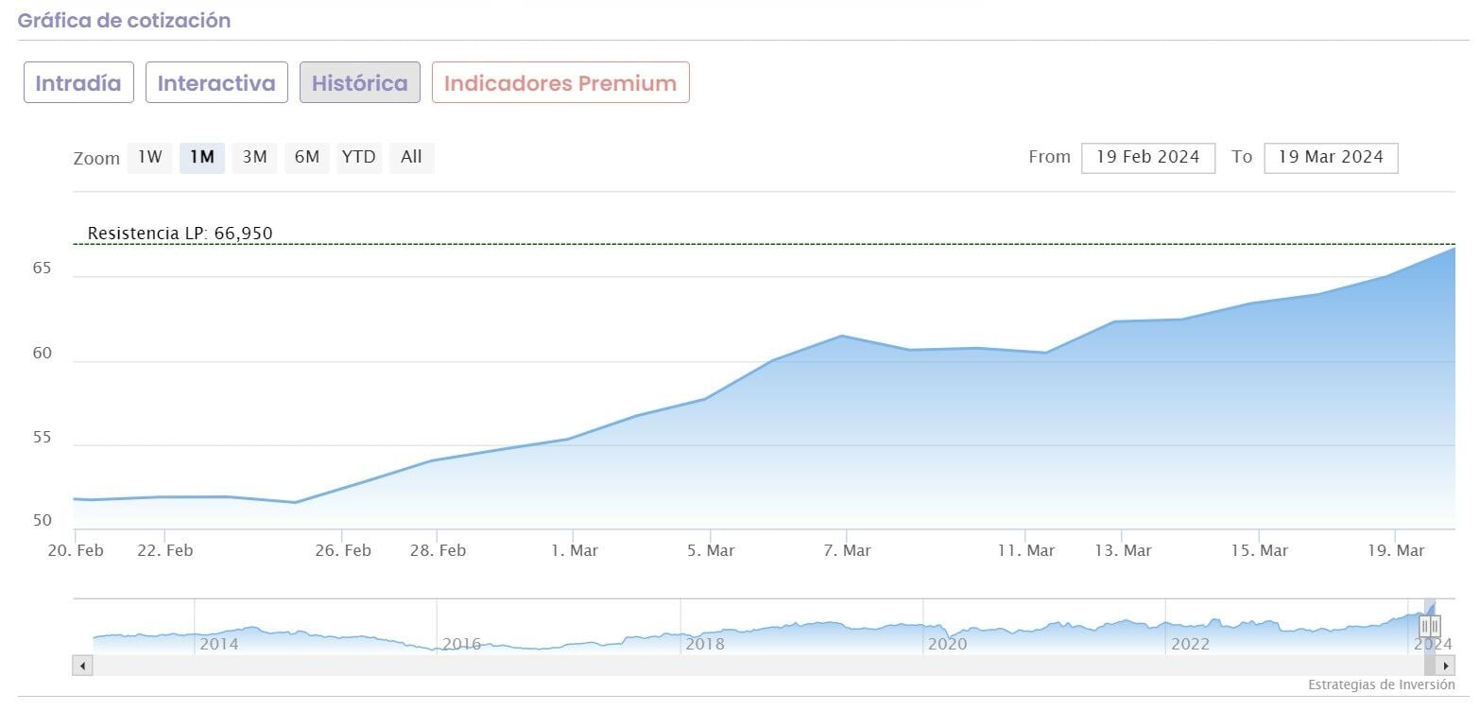Click the left scroll arrow of navigator
This screenshot has height=728, width=1480.
click(x=82, y=666)
